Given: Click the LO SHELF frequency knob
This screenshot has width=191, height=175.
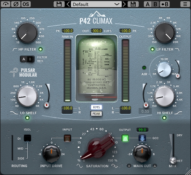Looking at the screenshot, I should click(x=27, y=96).
